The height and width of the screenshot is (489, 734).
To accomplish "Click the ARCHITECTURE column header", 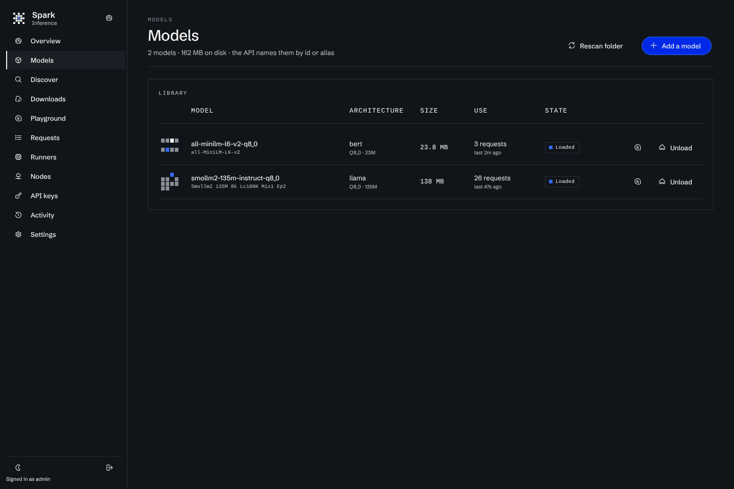I will 376,111.
